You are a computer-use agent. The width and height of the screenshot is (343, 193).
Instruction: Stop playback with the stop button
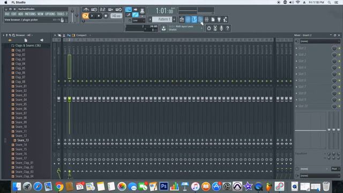pyautogui.click(x=99, y=16)
